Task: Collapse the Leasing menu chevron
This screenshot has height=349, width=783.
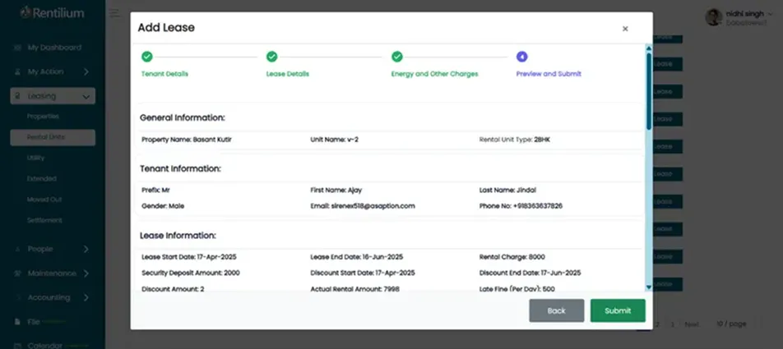Action: [x=86, y=96]
